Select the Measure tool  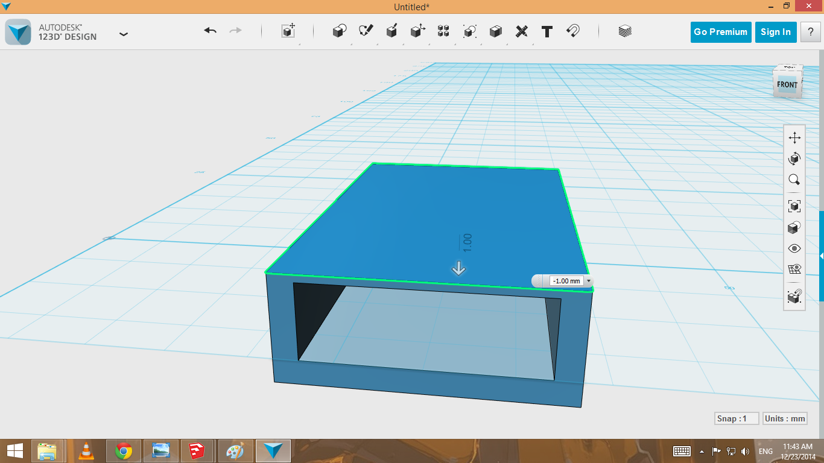[x=522, y=31]
